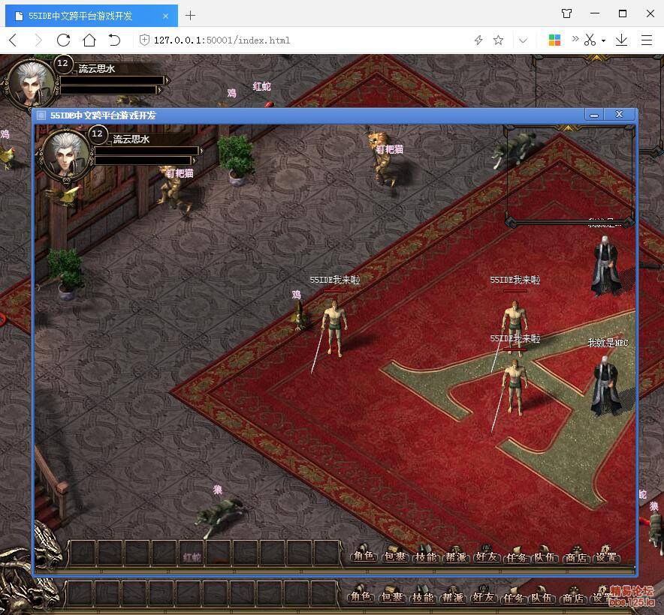
Task: Open 包裹 inventory in the inner window
Action: coord(394,556)
